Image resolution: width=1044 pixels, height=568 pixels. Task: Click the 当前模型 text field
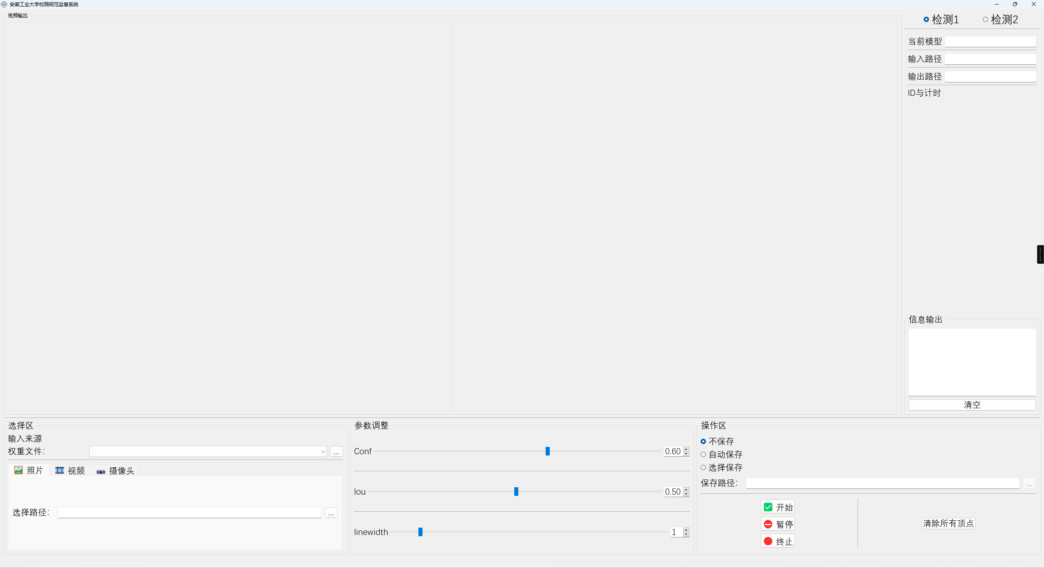(x=990, y=42)
